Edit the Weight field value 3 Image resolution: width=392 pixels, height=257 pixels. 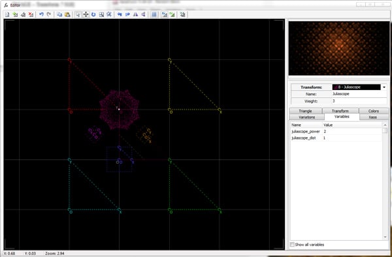[359, 101]
